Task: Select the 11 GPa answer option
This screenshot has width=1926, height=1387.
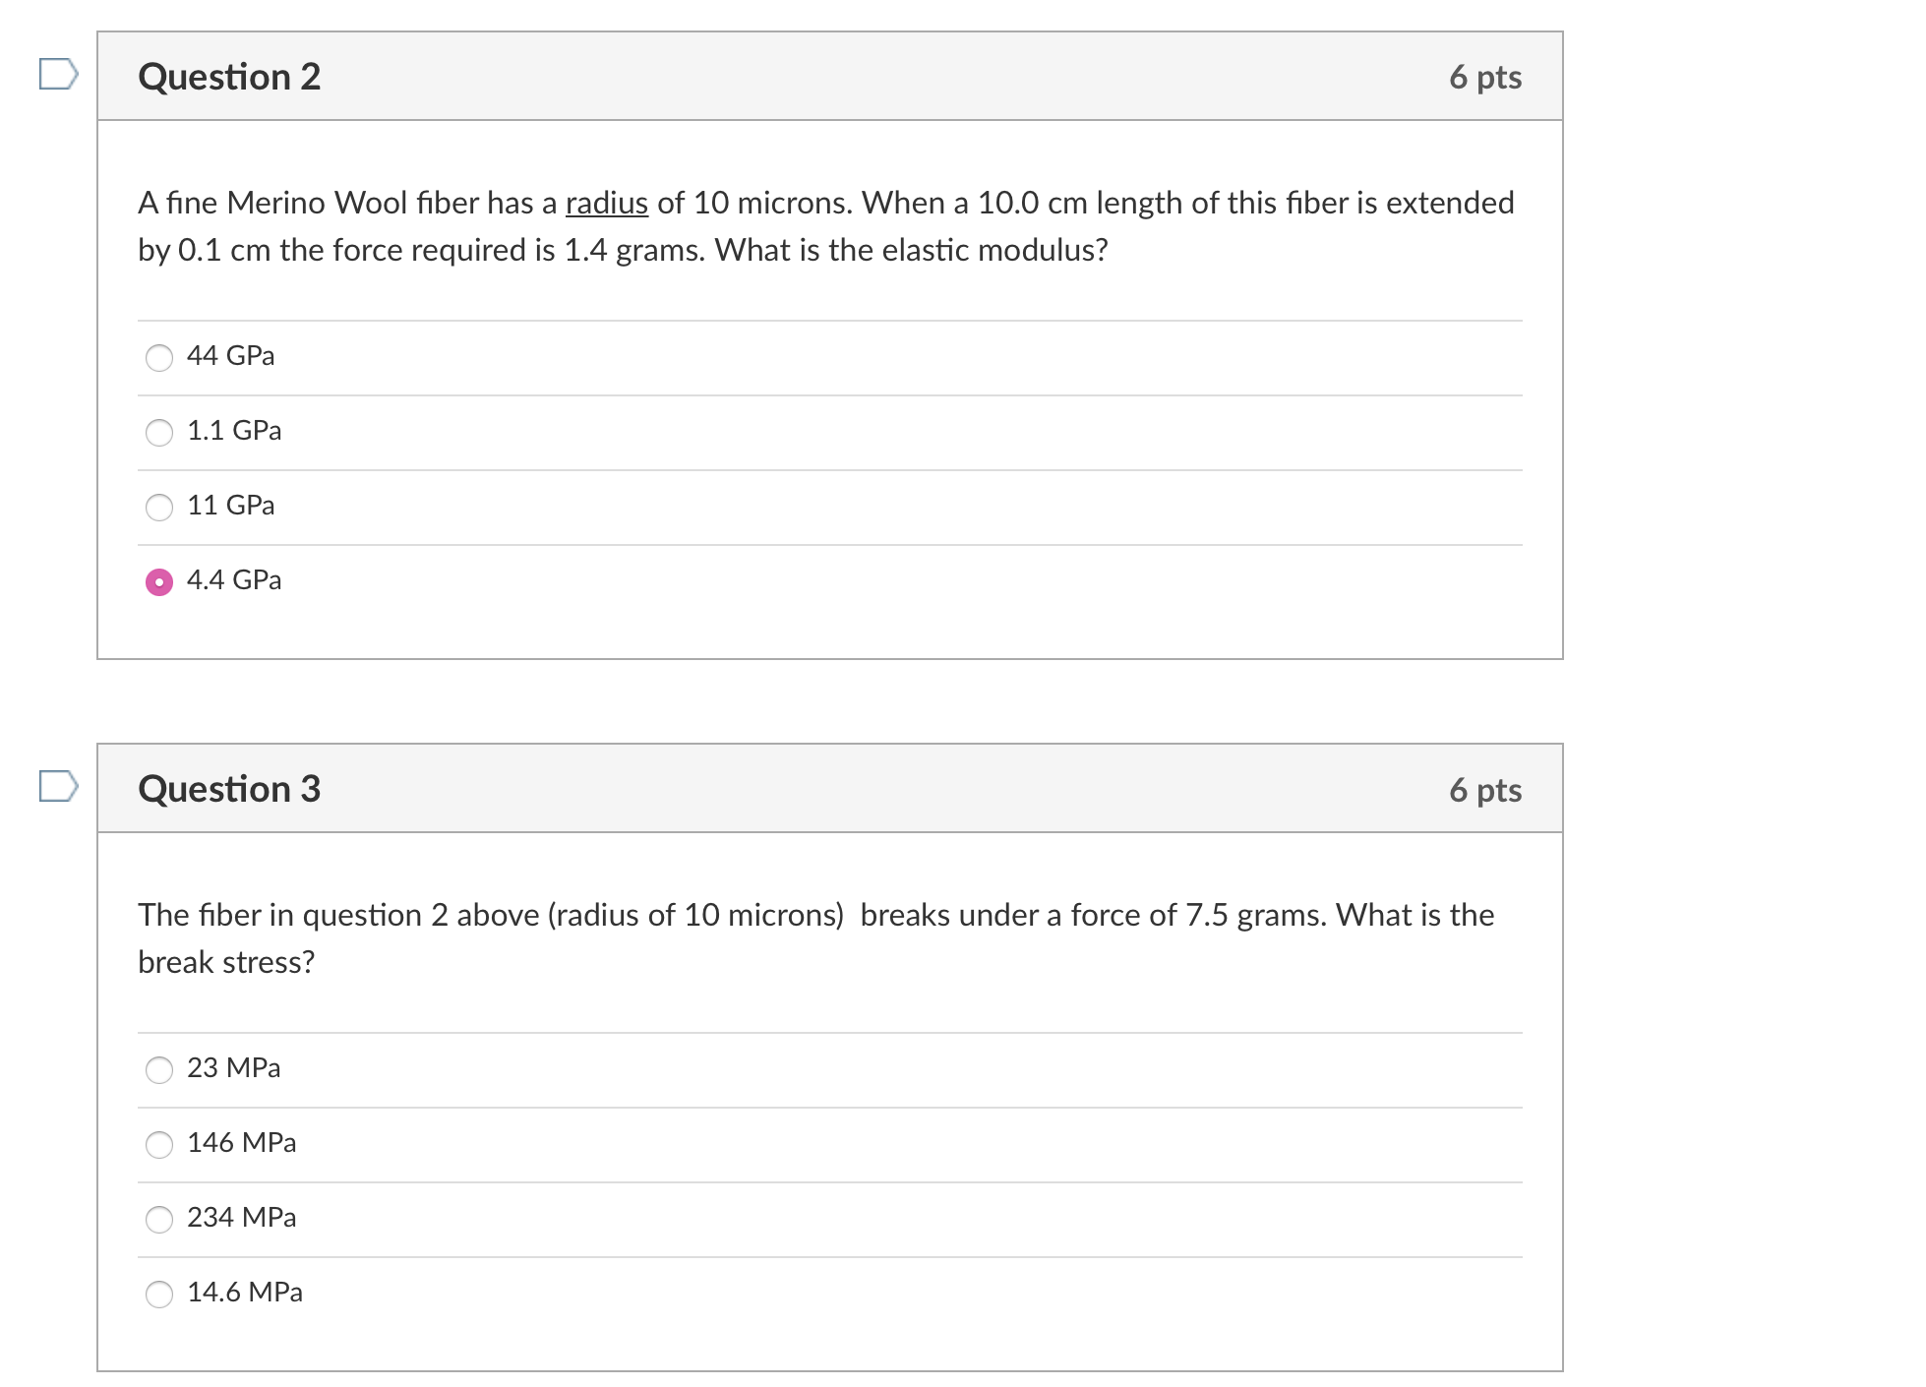Action: point(159,508)
